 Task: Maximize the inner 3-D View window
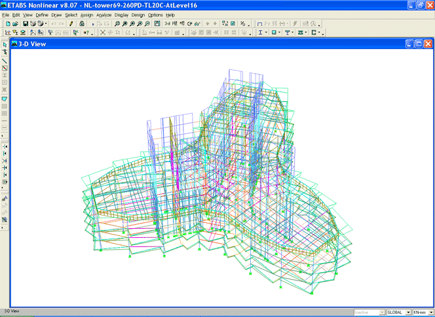coord(419,44)
